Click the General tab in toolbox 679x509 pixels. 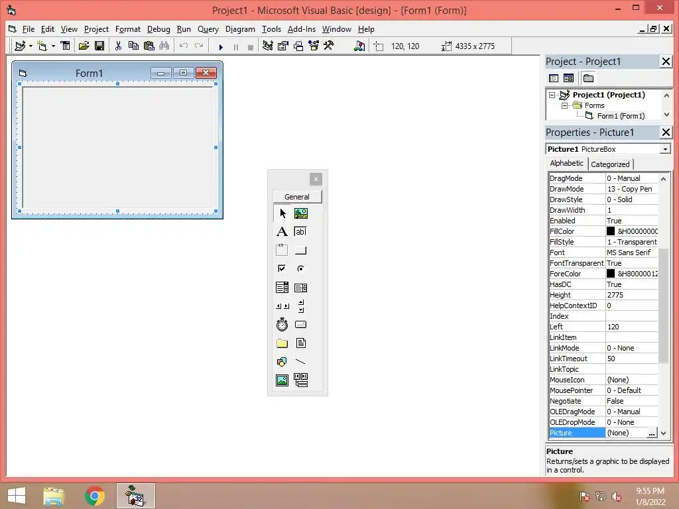pos(297,196)
